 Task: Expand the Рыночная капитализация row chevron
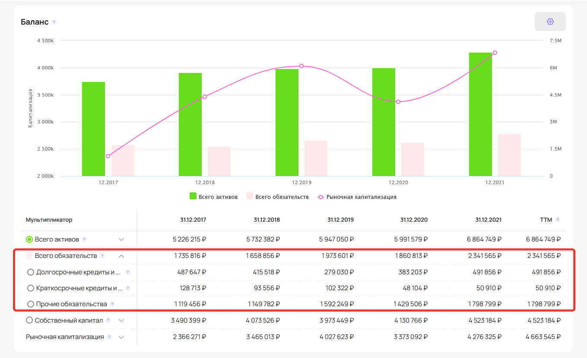click(121, 337)
